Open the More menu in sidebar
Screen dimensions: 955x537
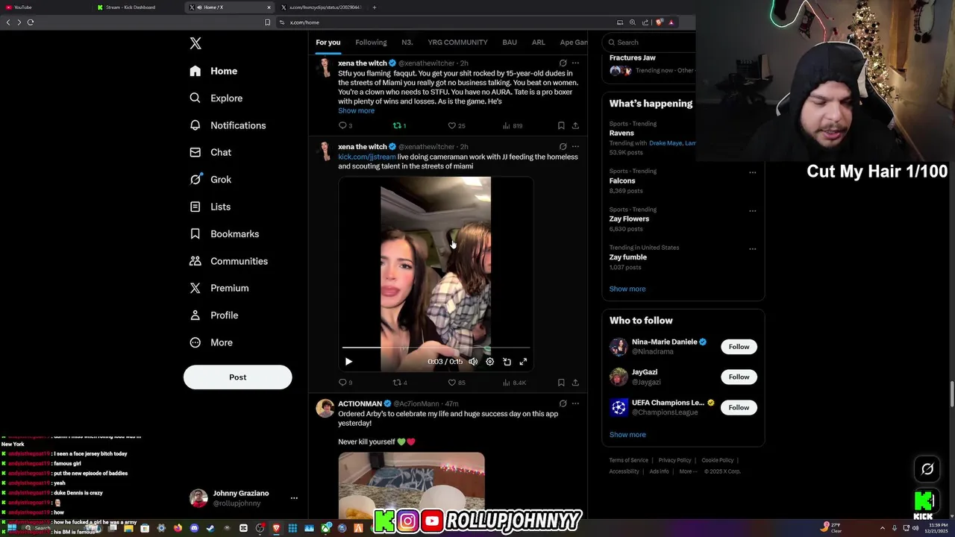click(x=210, y=342)
